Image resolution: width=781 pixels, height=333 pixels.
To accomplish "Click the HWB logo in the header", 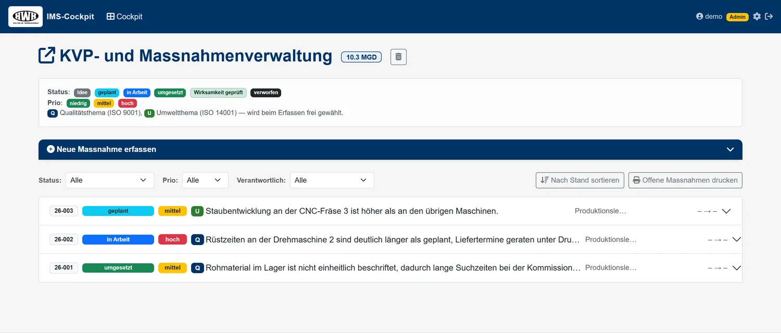I will click(26, 17).
